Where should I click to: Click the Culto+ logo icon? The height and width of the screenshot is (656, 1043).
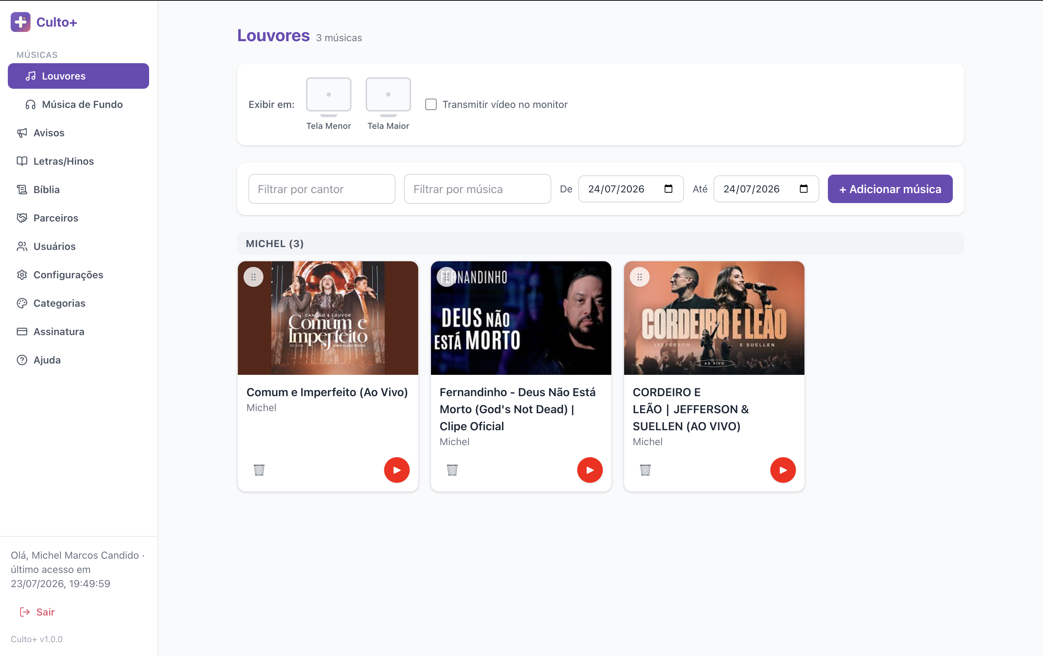click(x=20, y=22)
